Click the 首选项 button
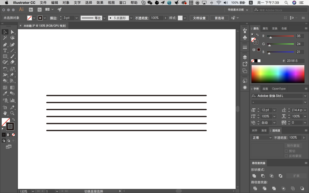This screenshot has width=309, height=193. [219, 18]
